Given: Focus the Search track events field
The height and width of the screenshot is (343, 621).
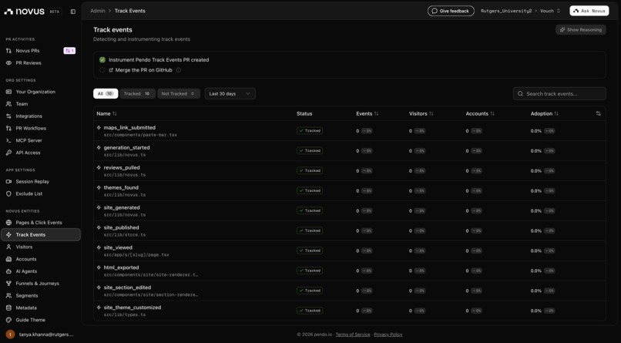Looking at the screenshot, I should pyautogui.click(x=559, y=94).
